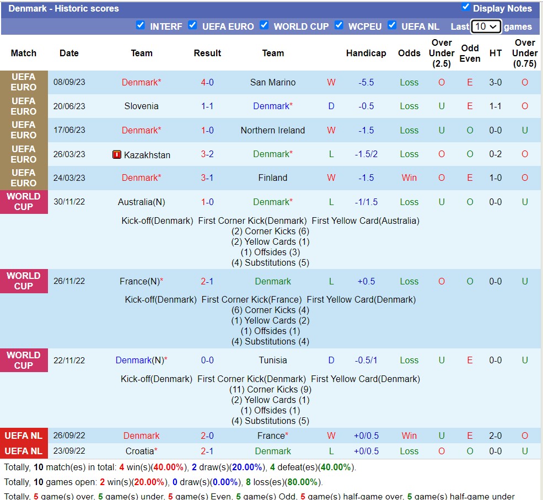
Task: Uncheck the INTERF filter checkbox
Action: coord(141,25)
